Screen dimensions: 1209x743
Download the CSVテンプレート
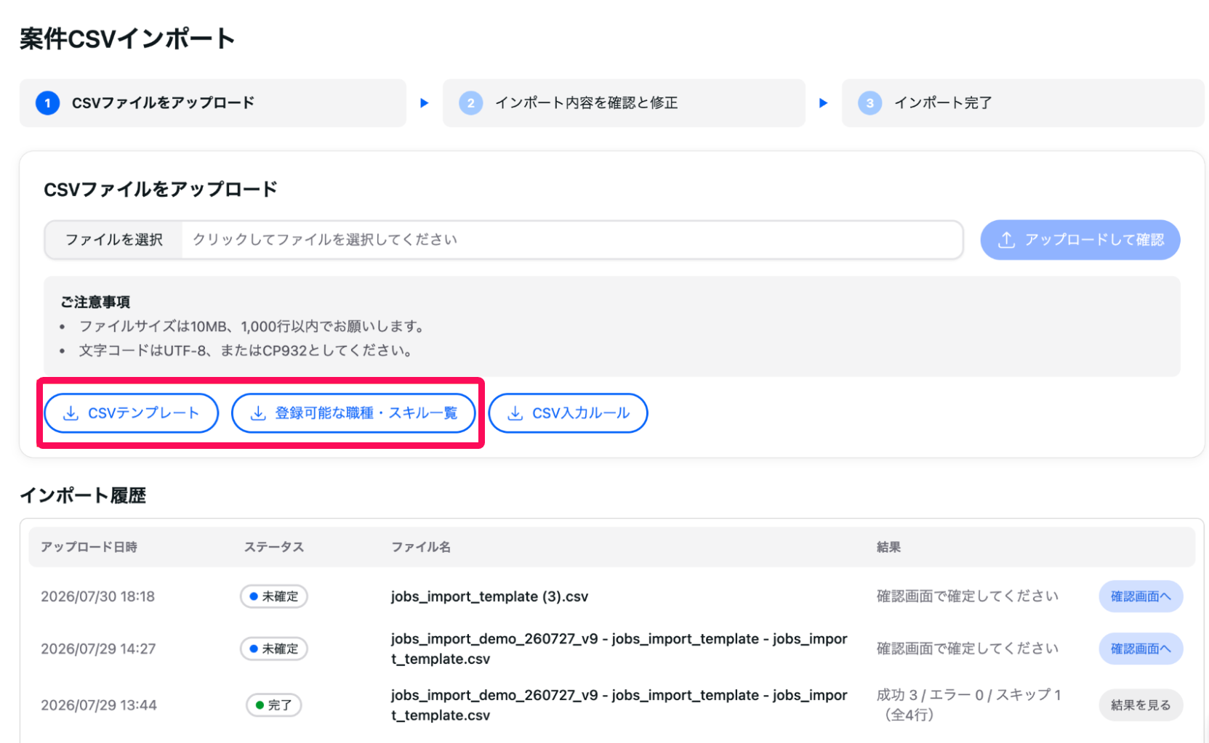point(132,413)
